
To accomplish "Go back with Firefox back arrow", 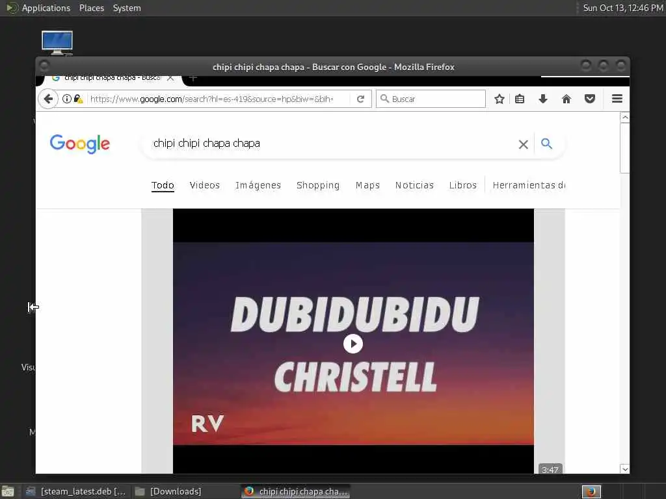I will click(x=48, y=99).
